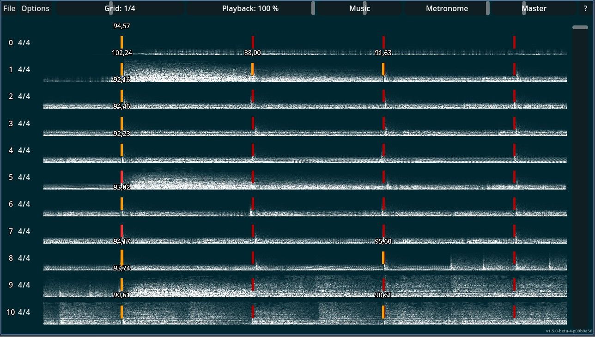The width and height of the screenshot is (595, 337).
Task: Select the third-beat orange marker in measure 8
Action: (383, 257)
